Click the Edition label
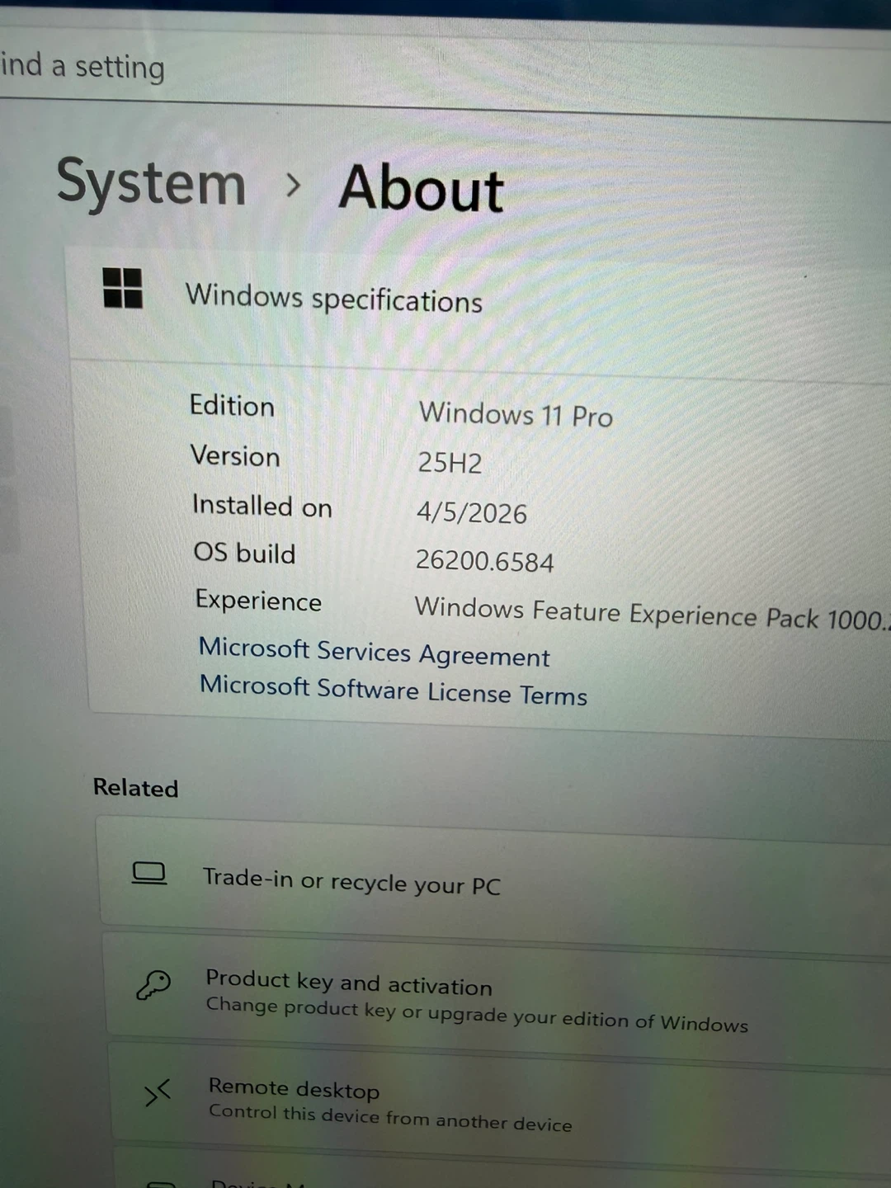This screenshot has width=891, height=1188. pyautogui.click(x=232, y=406)
